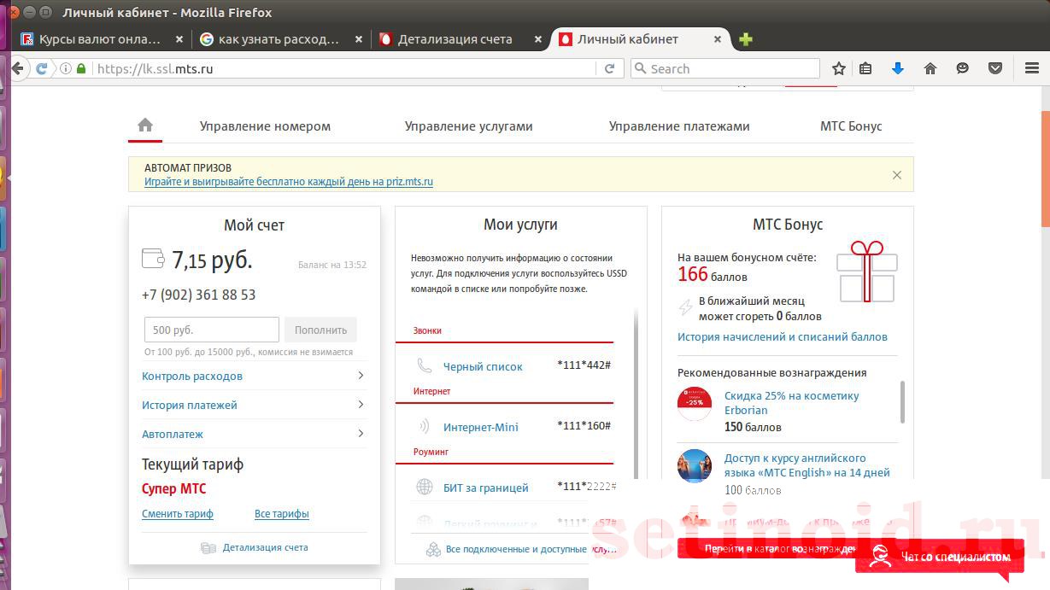
Task: Open Управление услугами menu
Action: (468, 126)
